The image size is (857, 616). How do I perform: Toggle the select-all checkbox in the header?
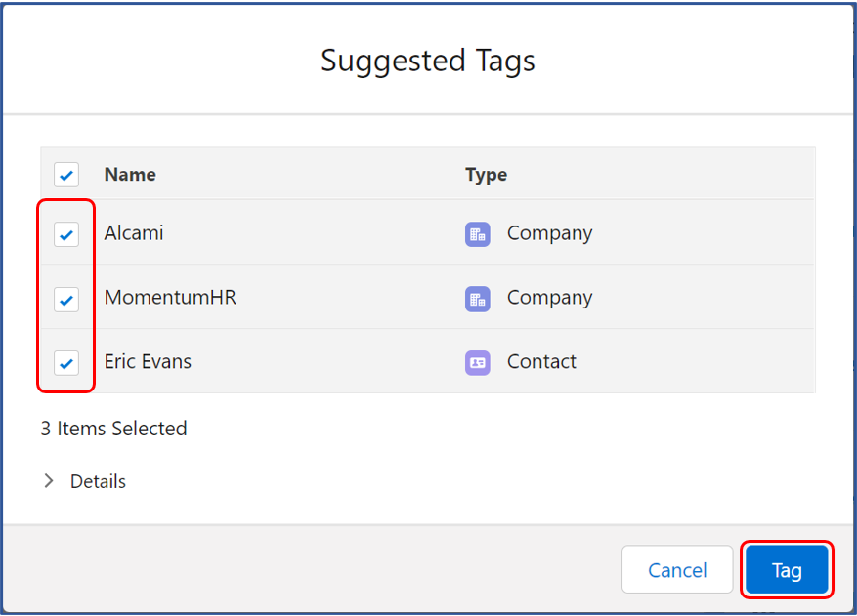66,175
